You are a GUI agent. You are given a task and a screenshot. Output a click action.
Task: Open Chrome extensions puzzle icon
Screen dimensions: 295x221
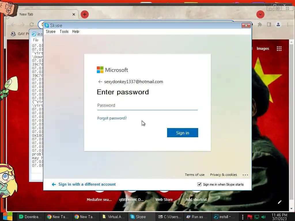260,24
